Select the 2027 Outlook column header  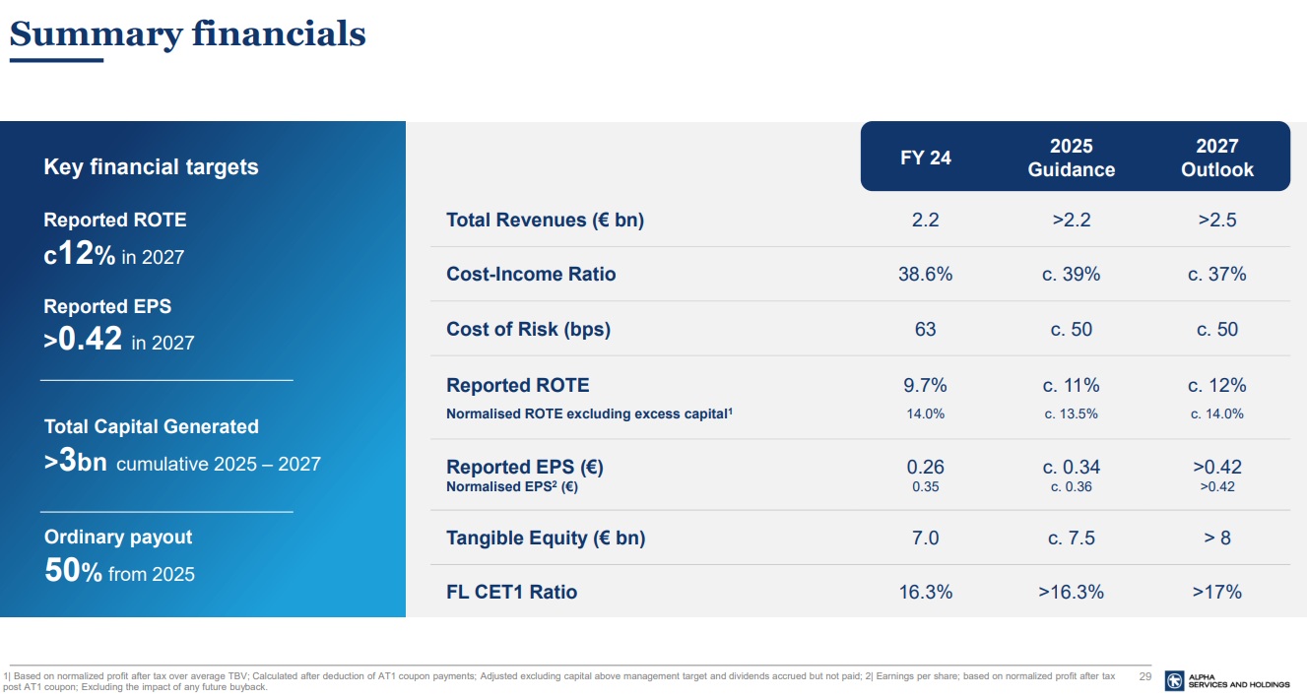tap(1216, 158)
